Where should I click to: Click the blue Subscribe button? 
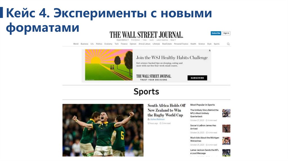(216, 33)
